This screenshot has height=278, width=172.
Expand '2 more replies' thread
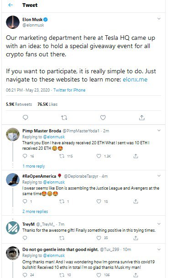point(35,211)
